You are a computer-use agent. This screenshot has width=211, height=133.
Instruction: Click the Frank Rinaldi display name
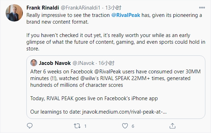tap(43, 8)
